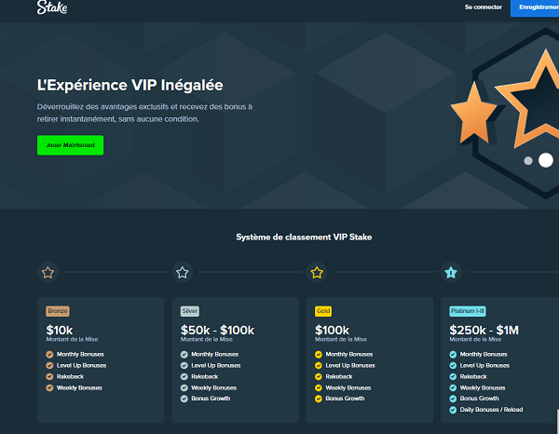Click the Platinum star rank icon

(x=451, y=272)
